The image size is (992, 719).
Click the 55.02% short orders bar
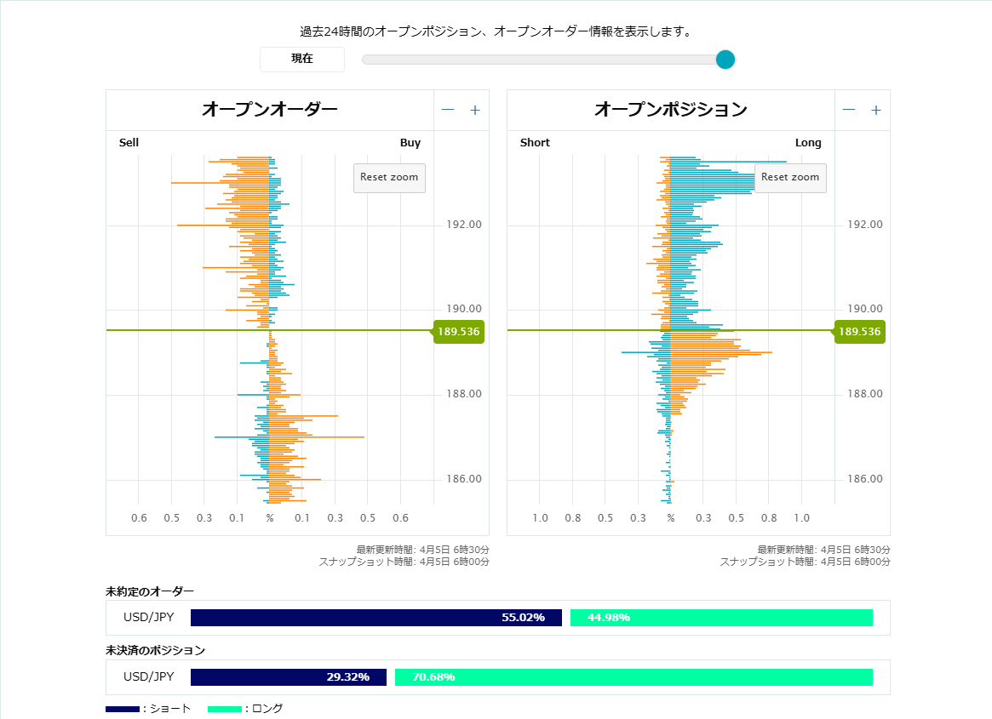(376, 618)
